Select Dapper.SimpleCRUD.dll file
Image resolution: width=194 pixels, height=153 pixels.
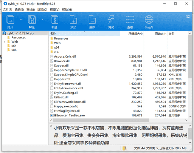70,70
